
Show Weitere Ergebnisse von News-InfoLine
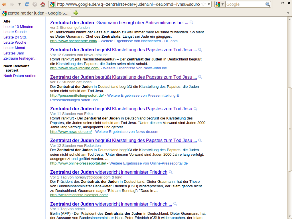click(135, 68)
